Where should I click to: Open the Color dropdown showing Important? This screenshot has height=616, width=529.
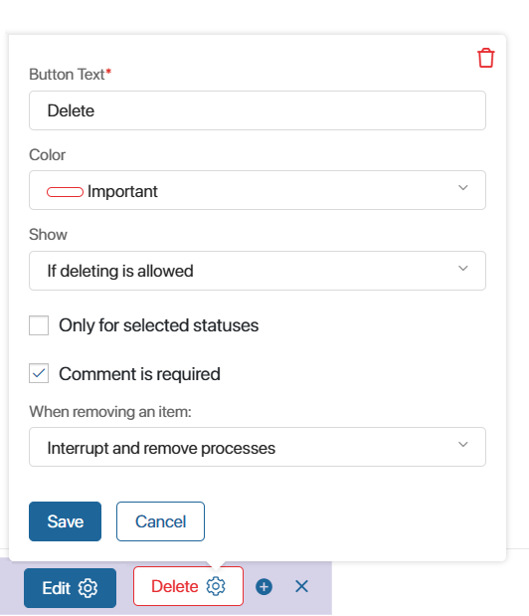[258, 190]
